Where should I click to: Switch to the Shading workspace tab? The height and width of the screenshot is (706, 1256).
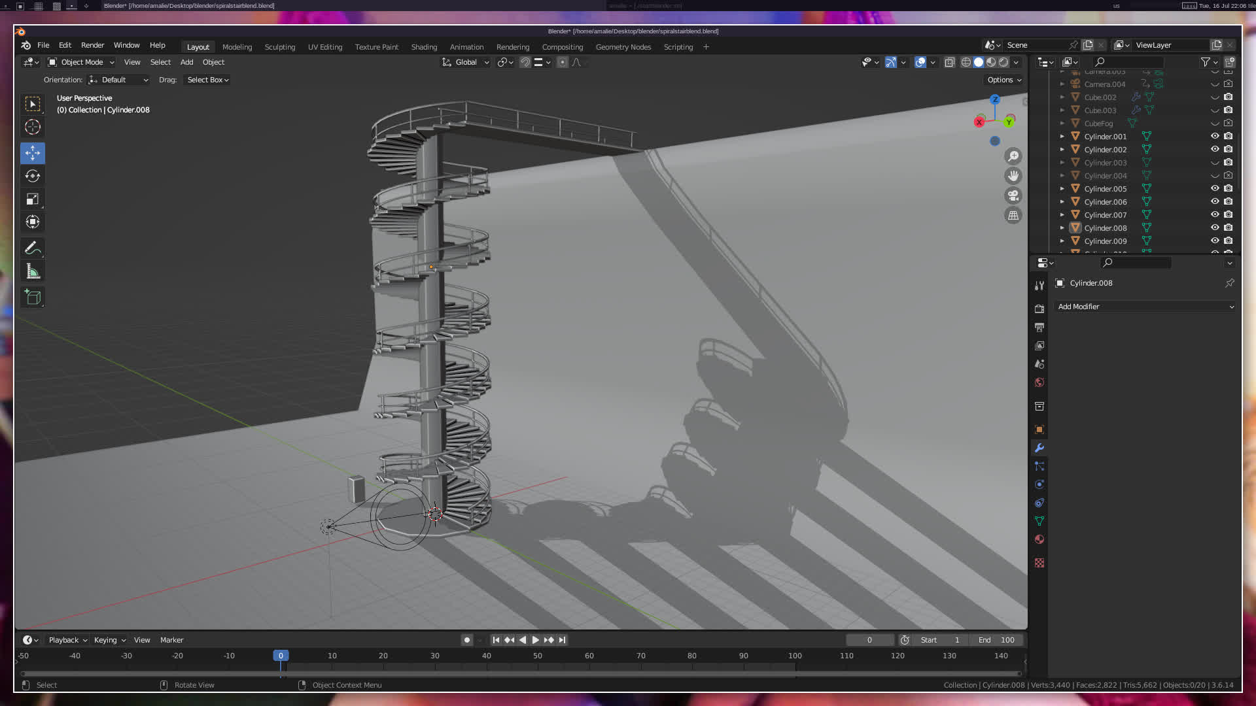[424, 47]
